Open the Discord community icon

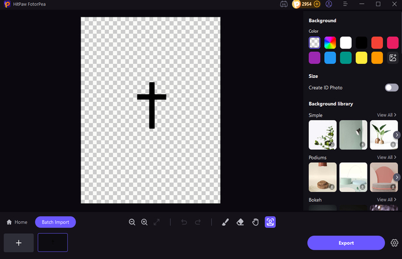click(284, 4)
